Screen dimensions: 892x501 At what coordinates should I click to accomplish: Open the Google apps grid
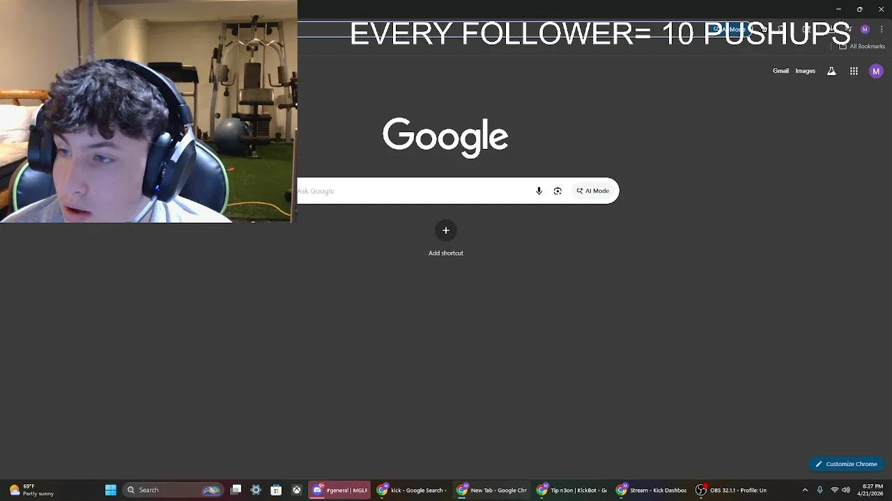[854, 71]
